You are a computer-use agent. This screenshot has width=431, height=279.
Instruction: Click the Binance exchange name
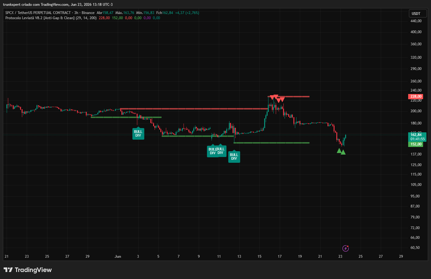[x=88, y=13]
